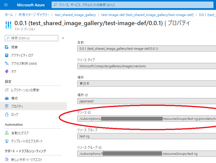The image size is (216, 163).
Task: Click the リソース タイプ field value
Action: pyautogui.click(x=147, y=66)
